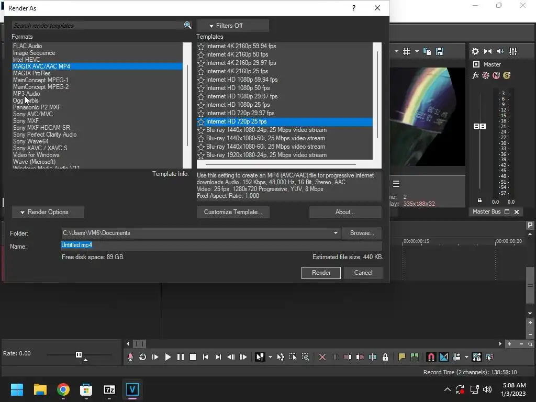Choose Internet HD 1080p 29.97 fps template
This screenshot has height=402, width=536.
click(242, 96)
